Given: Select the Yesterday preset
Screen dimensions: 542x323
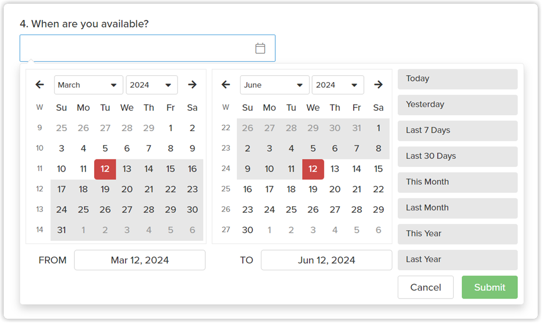Looking at the screenshot, I should (458, 105).
